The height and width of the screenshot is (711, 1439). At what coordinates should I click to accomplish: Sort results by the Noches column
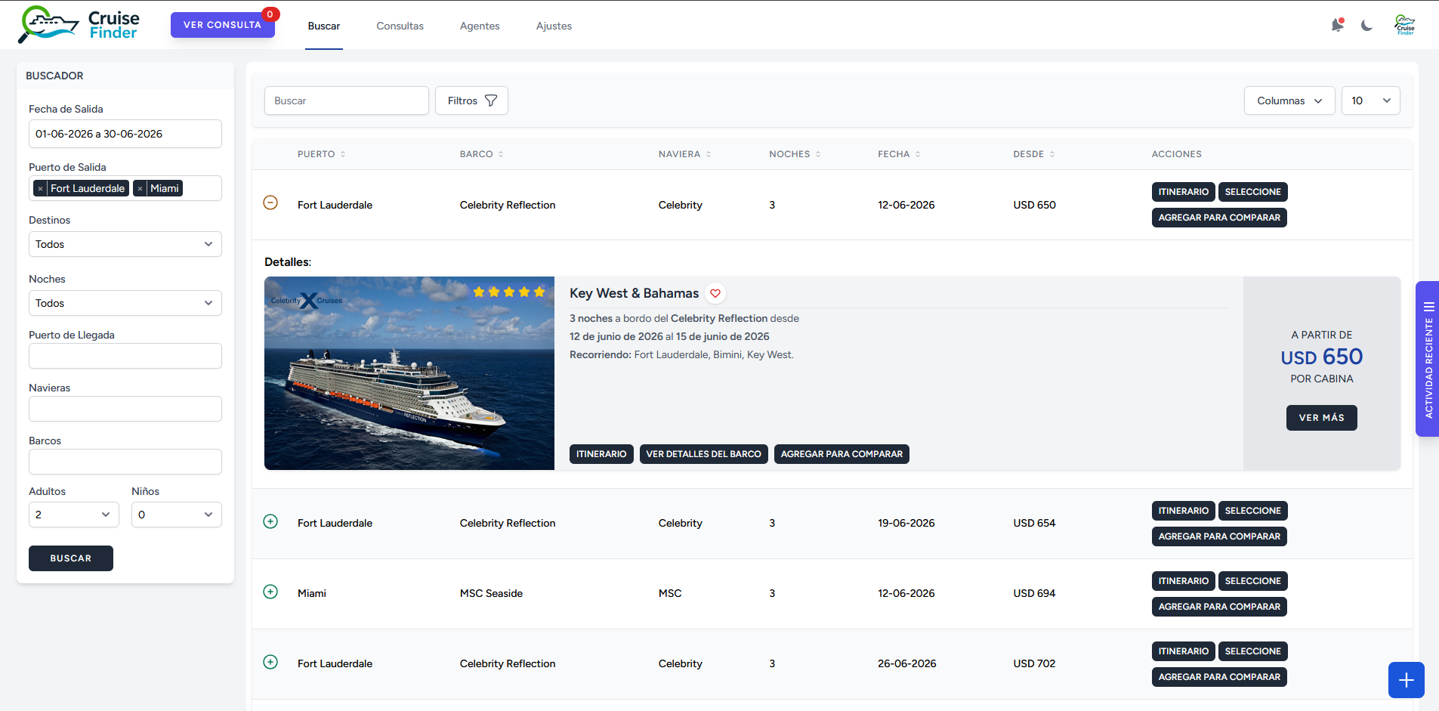coord(818,153)
